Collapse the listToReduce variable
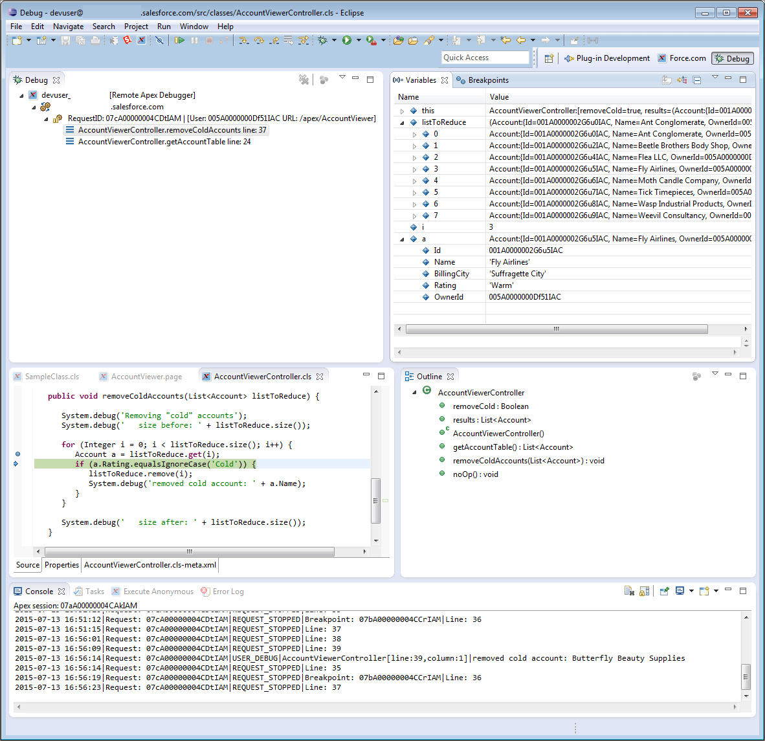Screen dimensions: 765x741 pyautogui.click(x=402, y=123)
